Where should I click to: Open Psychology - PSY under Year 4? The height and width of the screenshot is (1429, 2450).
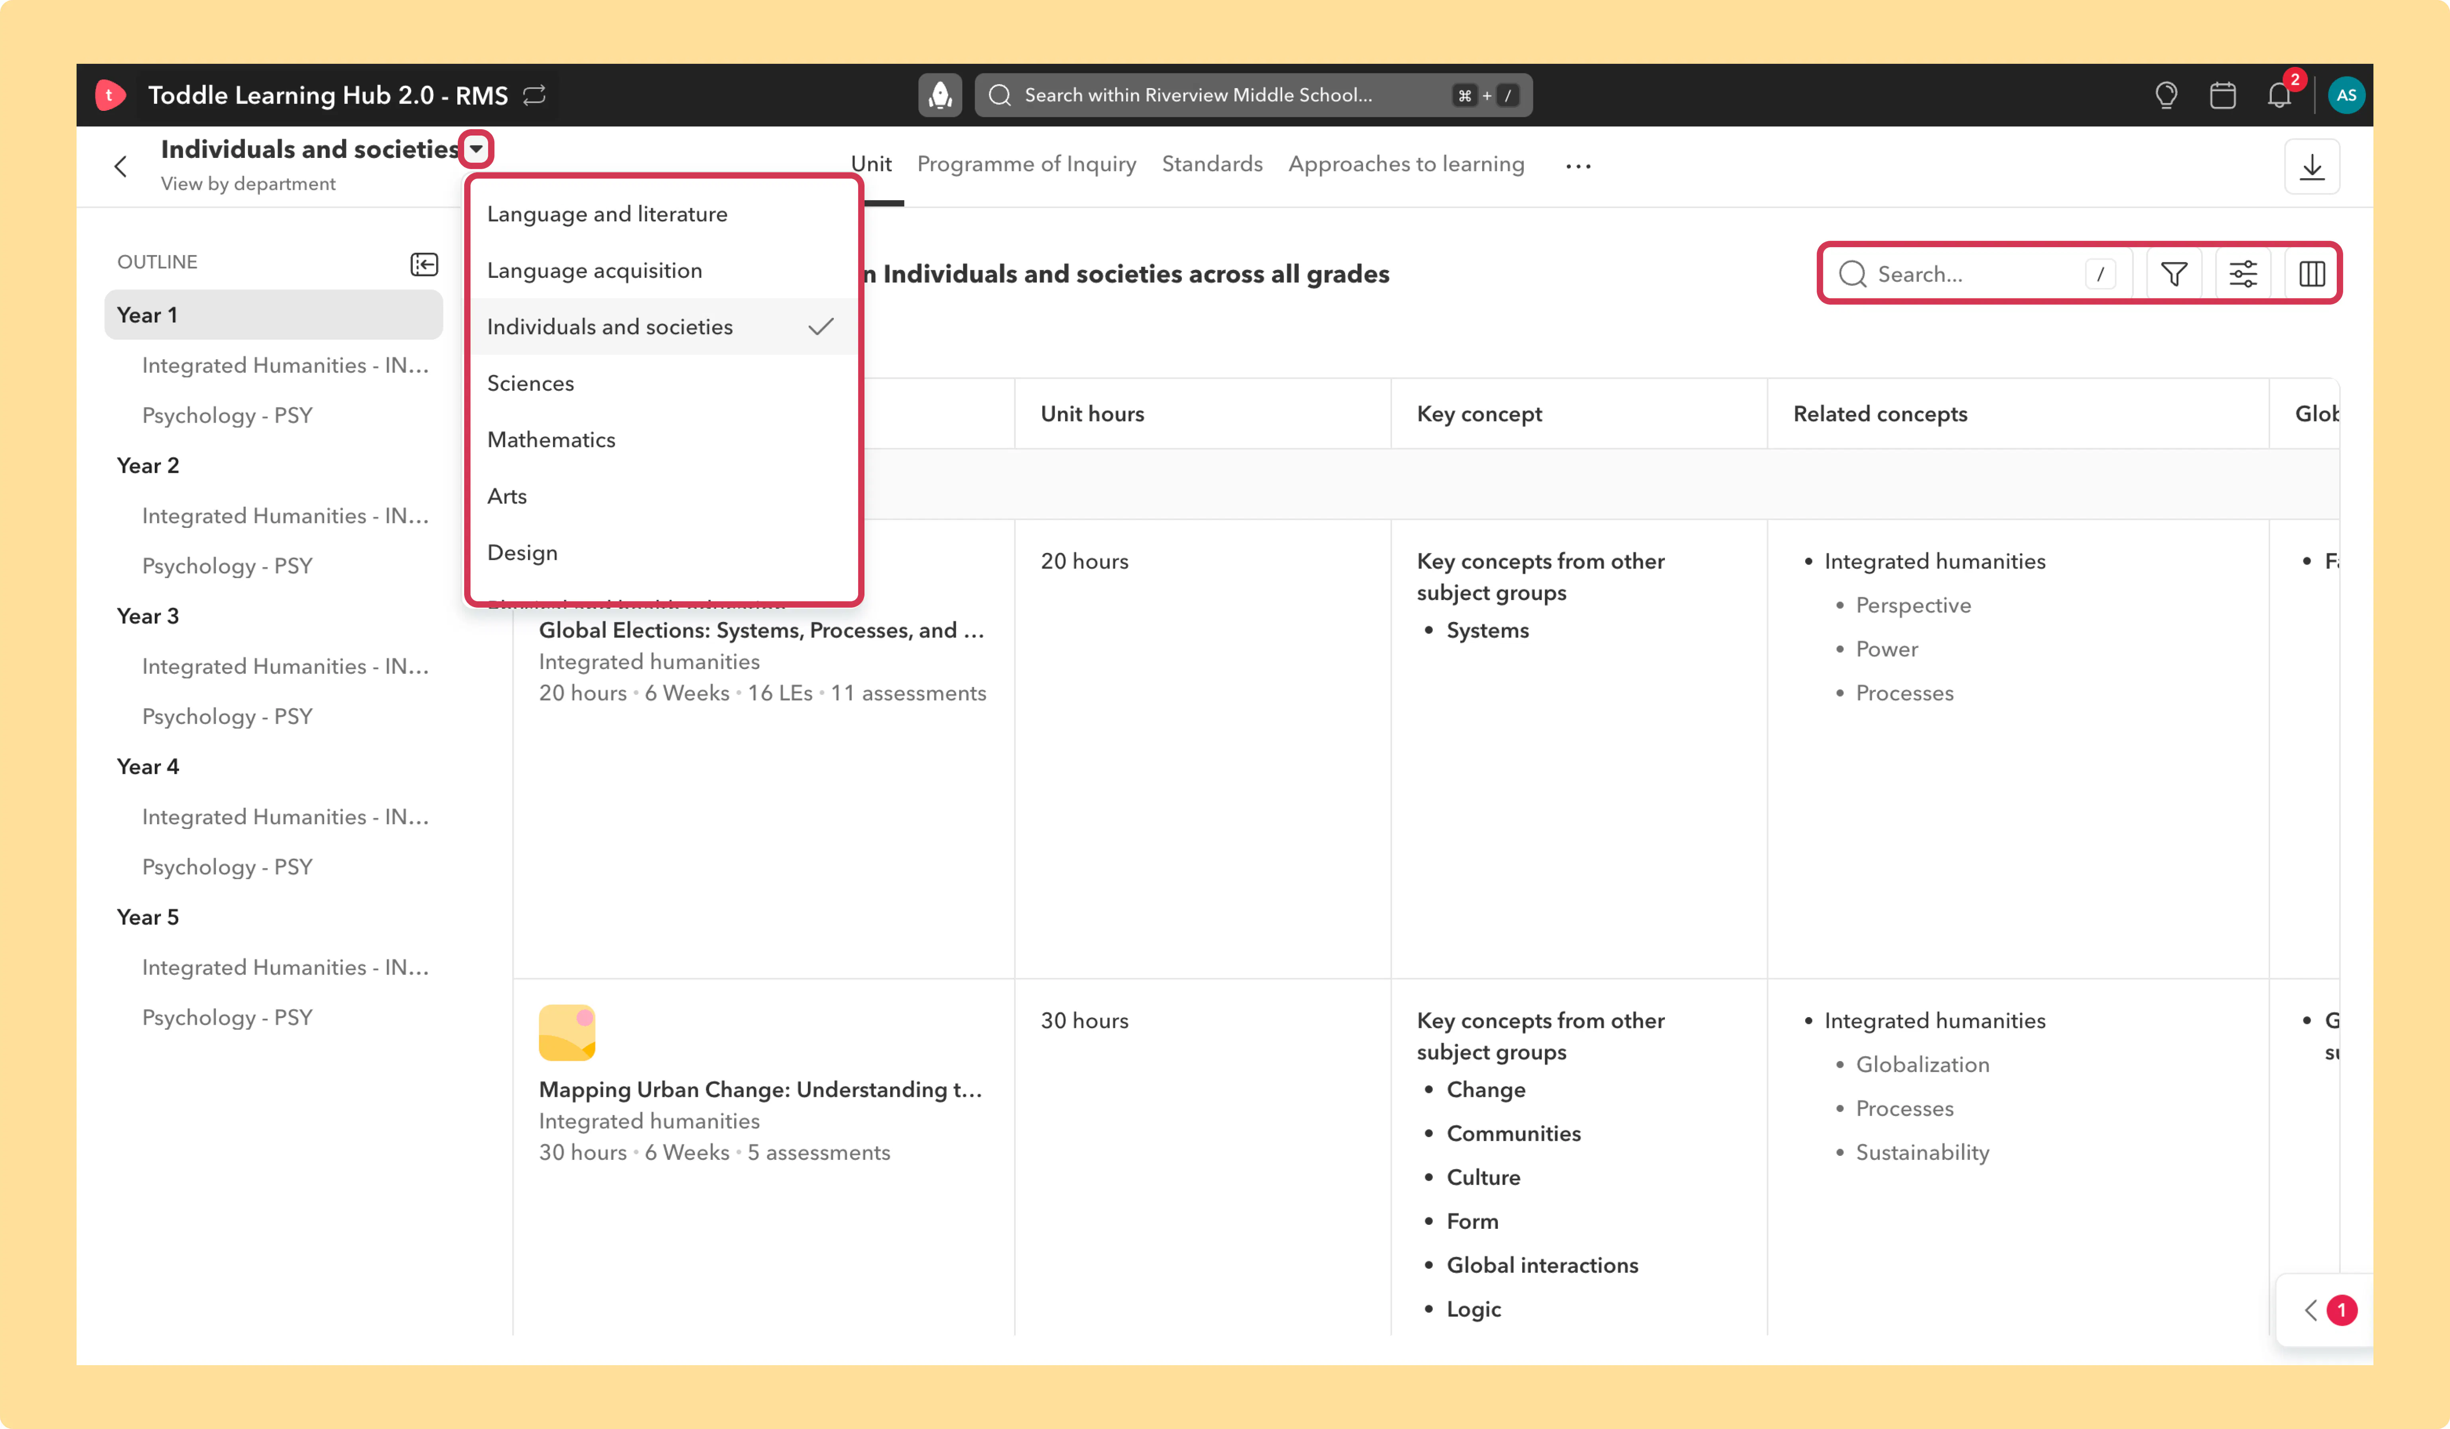click(228, 867)
